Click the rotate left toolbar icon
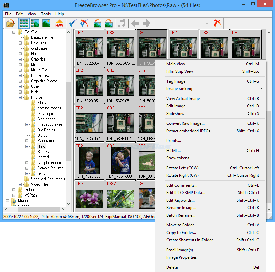 point(98,23)
